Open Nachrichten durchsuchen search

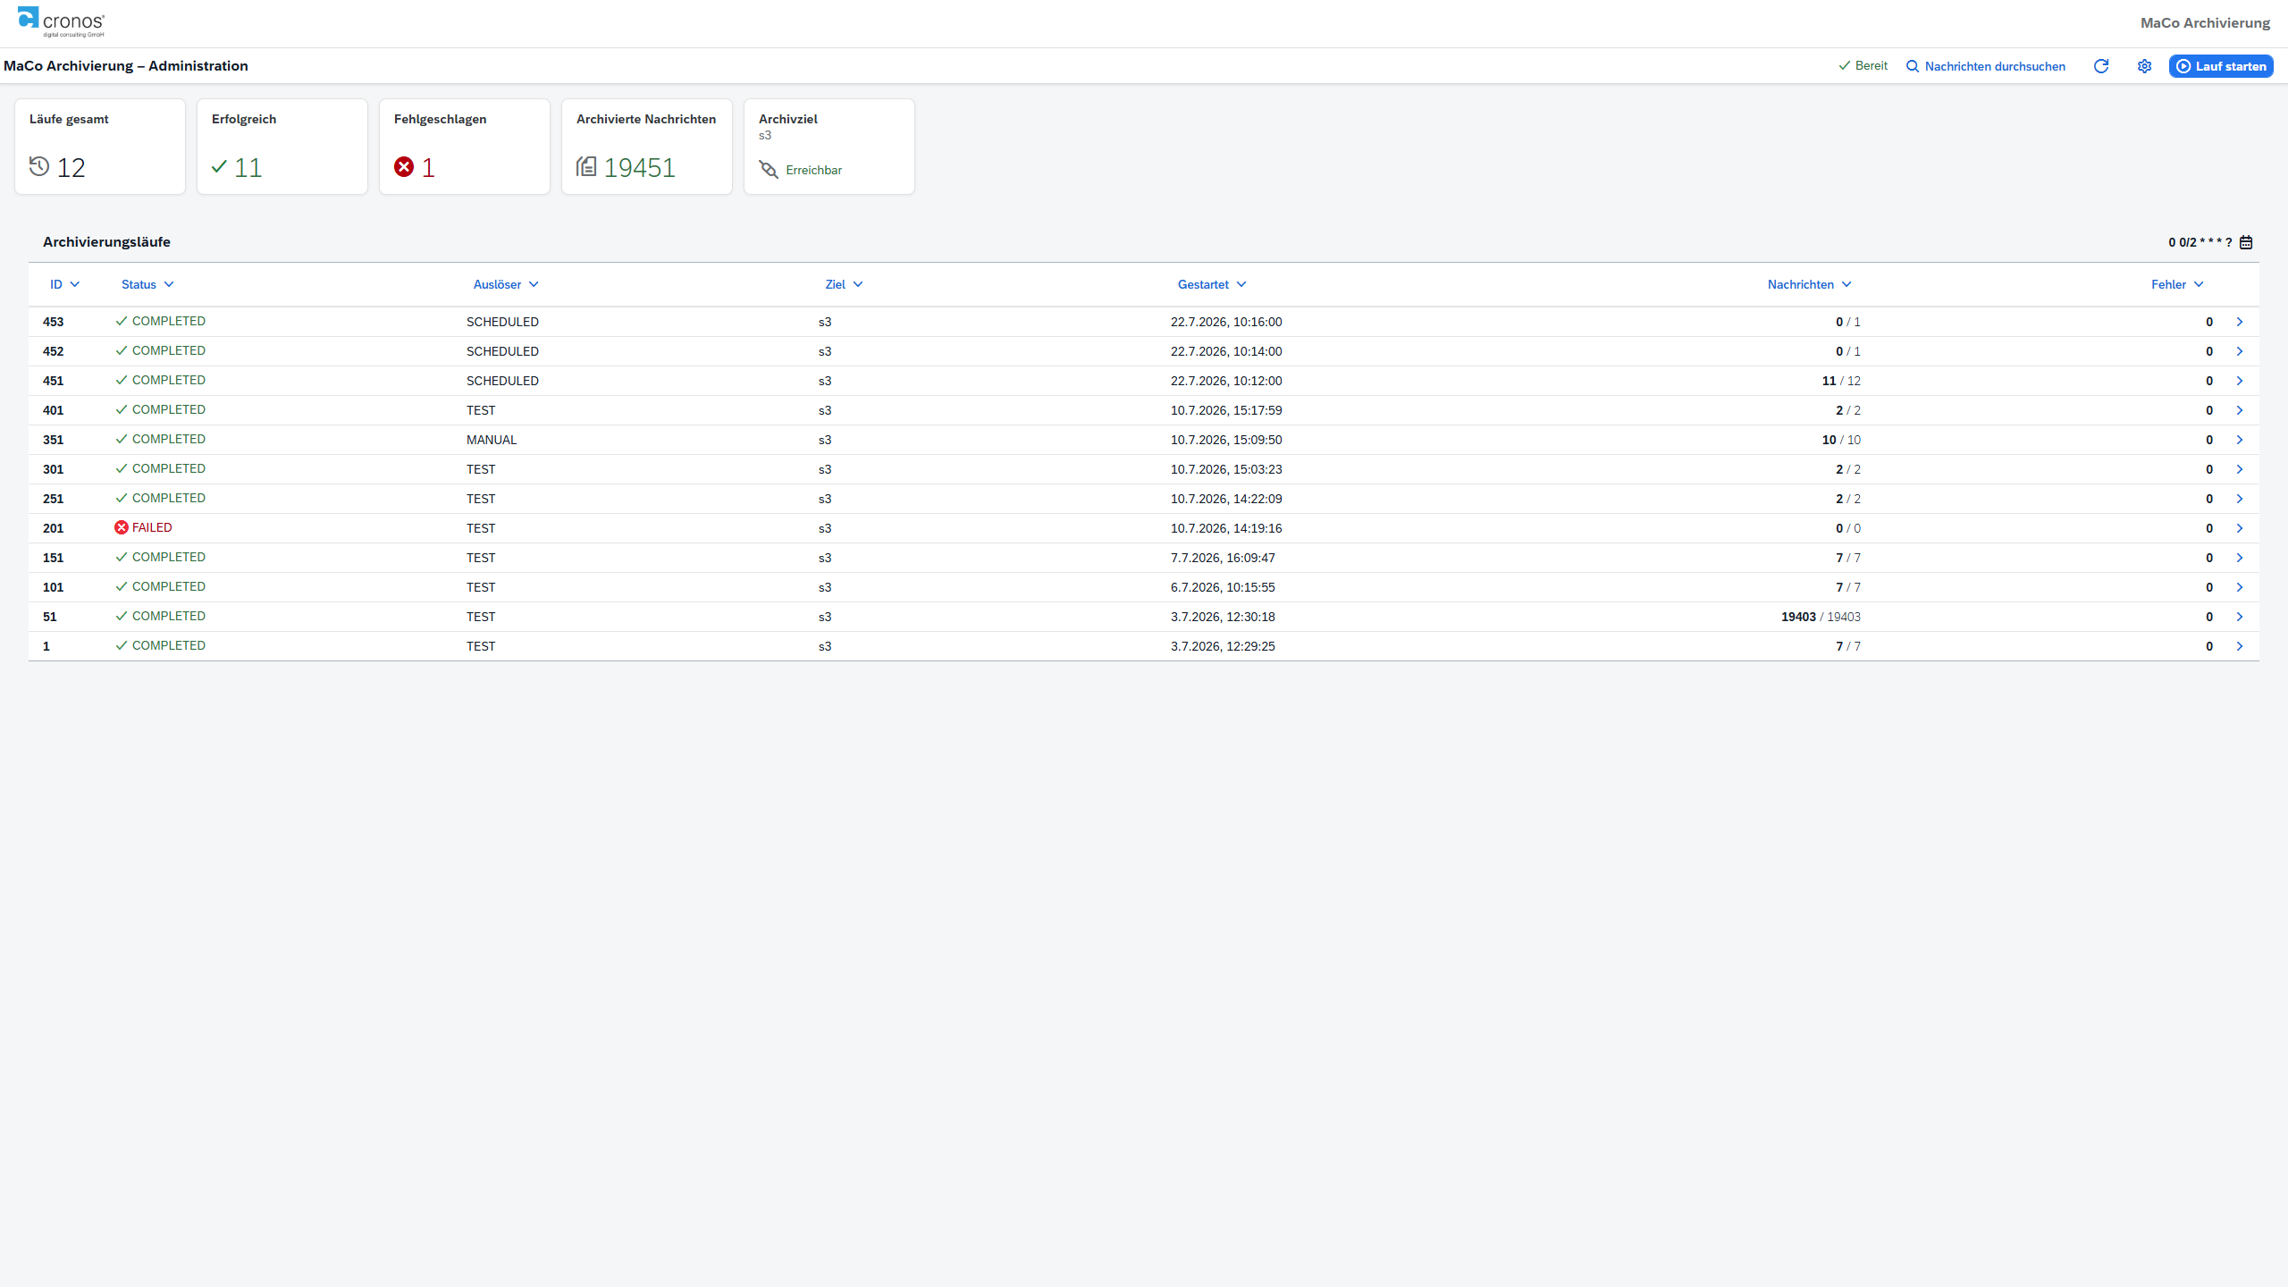(1986, 66)
